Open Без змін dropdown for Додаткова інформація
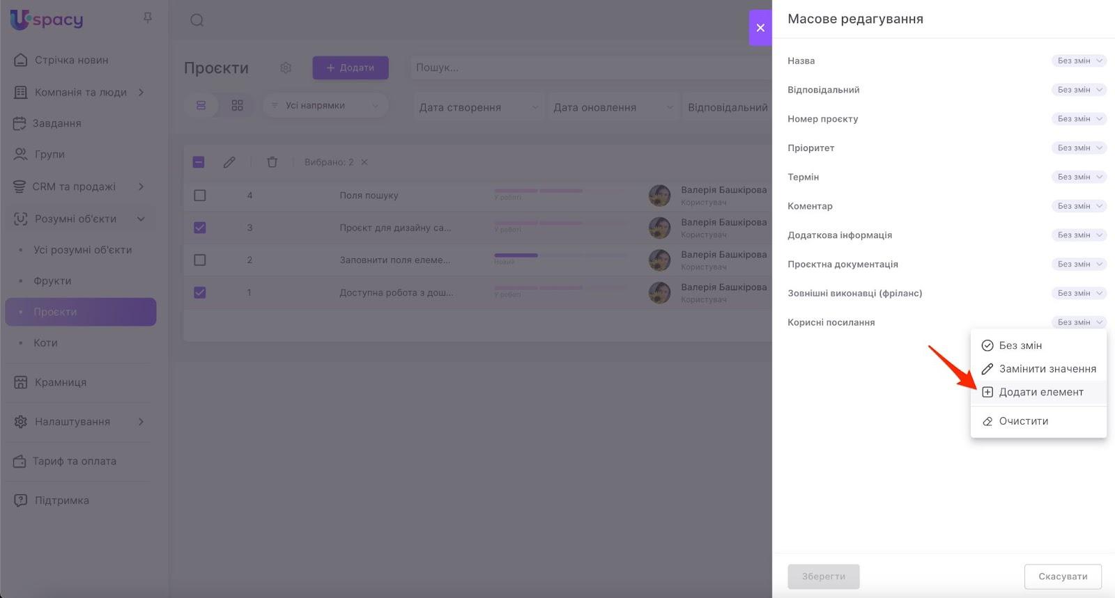 pos(1079,235)
